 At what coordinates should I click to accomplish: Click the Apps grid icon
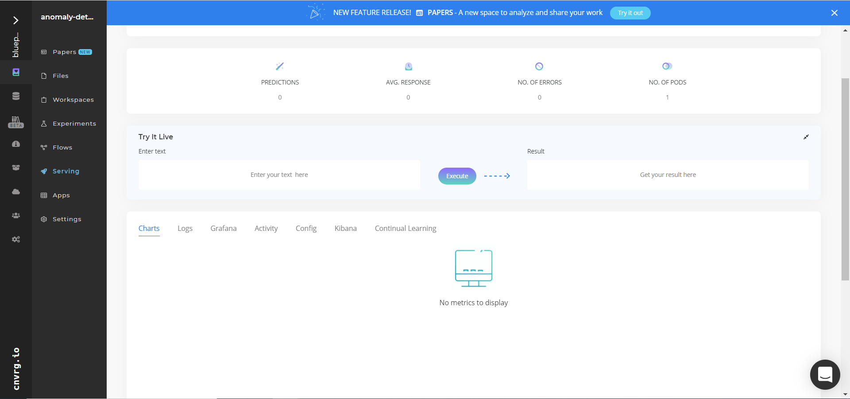tap(44, 196)
